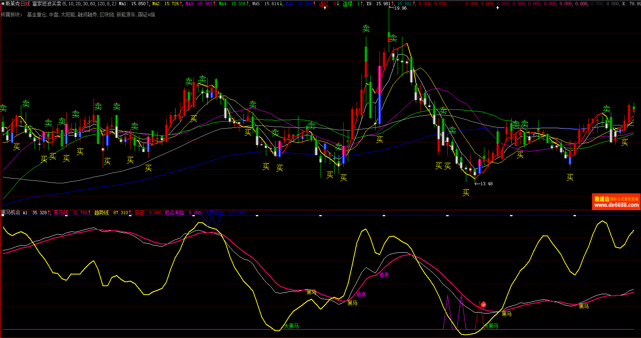Click the 13.48 low price marker

(x=486, y=184)
